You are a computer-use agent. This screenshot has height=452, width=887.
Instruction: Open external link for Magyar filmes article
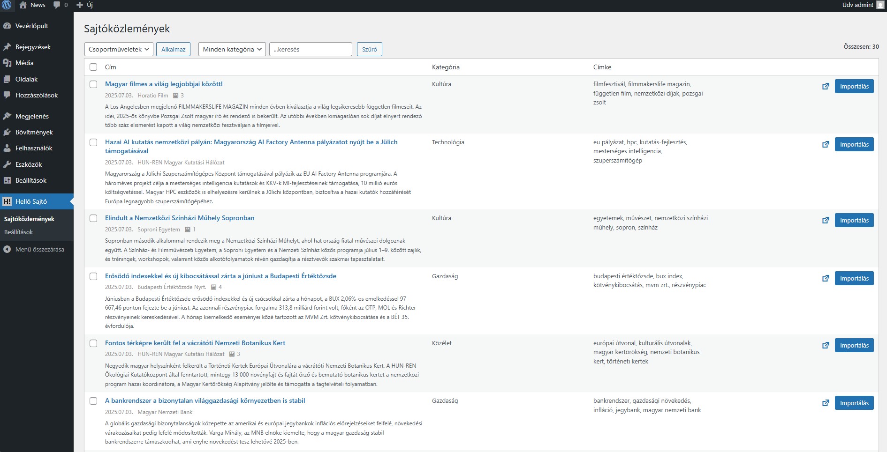pos(826,87)
